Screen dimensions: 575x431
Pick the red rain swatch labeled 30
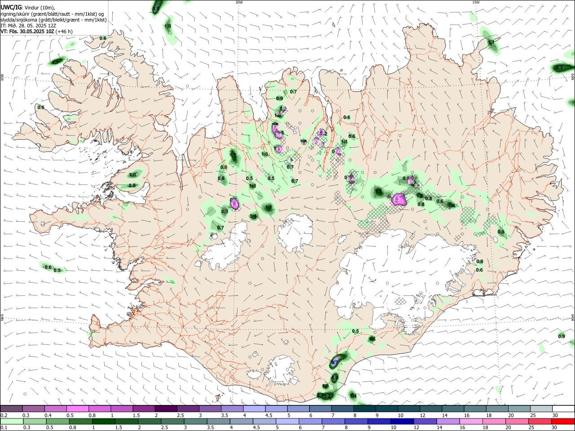[x=563, y=422]
